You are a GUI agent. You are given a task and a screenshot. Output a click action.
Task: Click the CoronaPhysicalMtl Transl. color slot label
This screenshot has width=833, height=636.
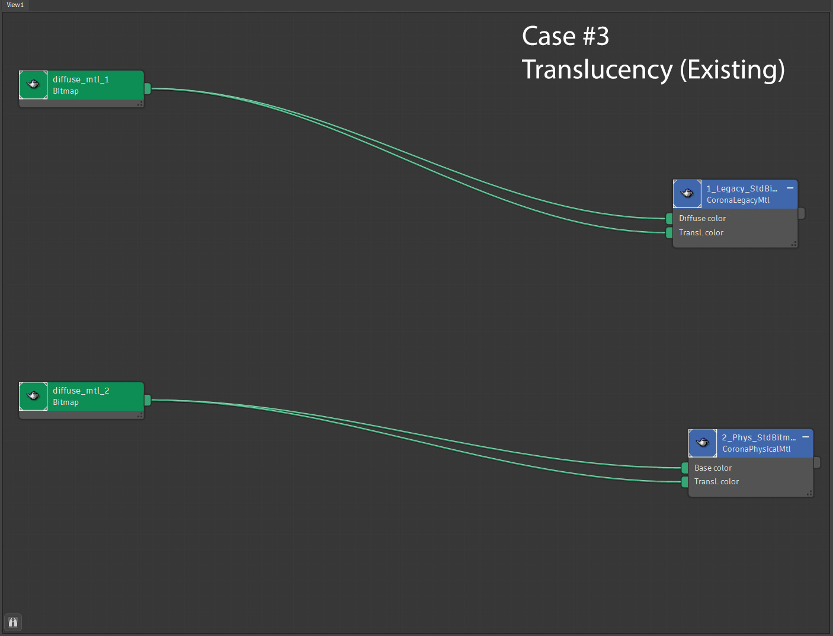[716, 482]
